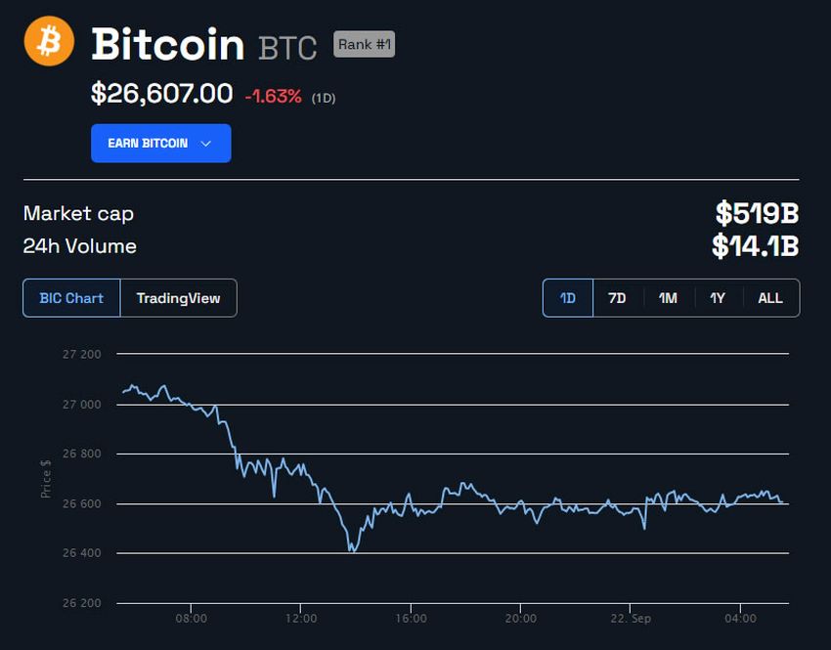The height and width of the screenshot is (650, 831).
Task: Select the 1M time range
Action: tap(668, 297)
